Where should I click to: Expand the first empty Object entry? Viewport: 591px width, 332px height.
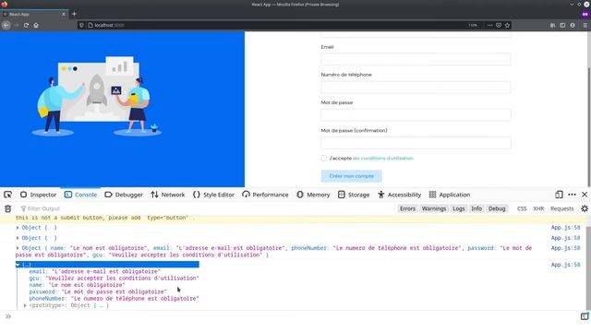[x=18, y=228]
